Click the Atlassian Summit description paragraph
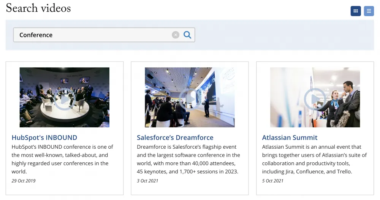Image resolution: width=380 pixels, height=200 pixels. tap(314, 159)
